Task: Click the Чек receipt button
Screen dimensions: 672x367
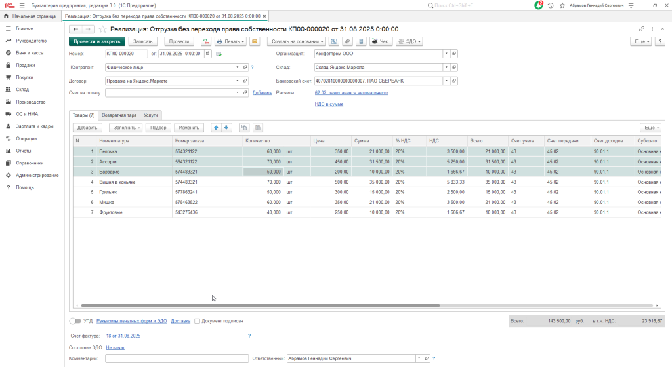Action: point(380,41)
